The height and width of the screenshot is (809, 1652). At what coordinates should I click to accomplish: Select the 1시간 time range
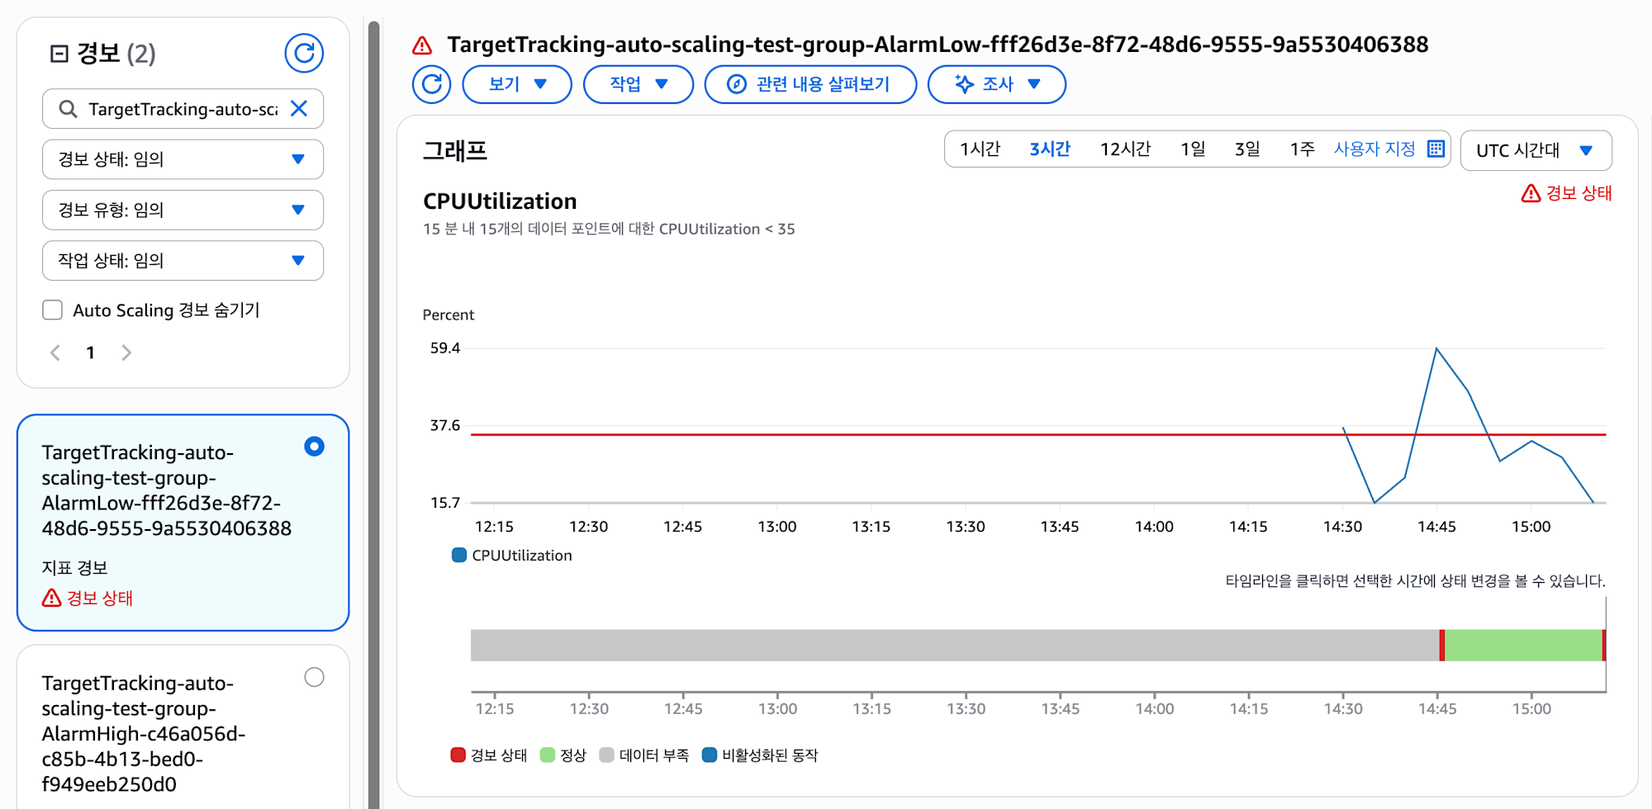[980, 149]
